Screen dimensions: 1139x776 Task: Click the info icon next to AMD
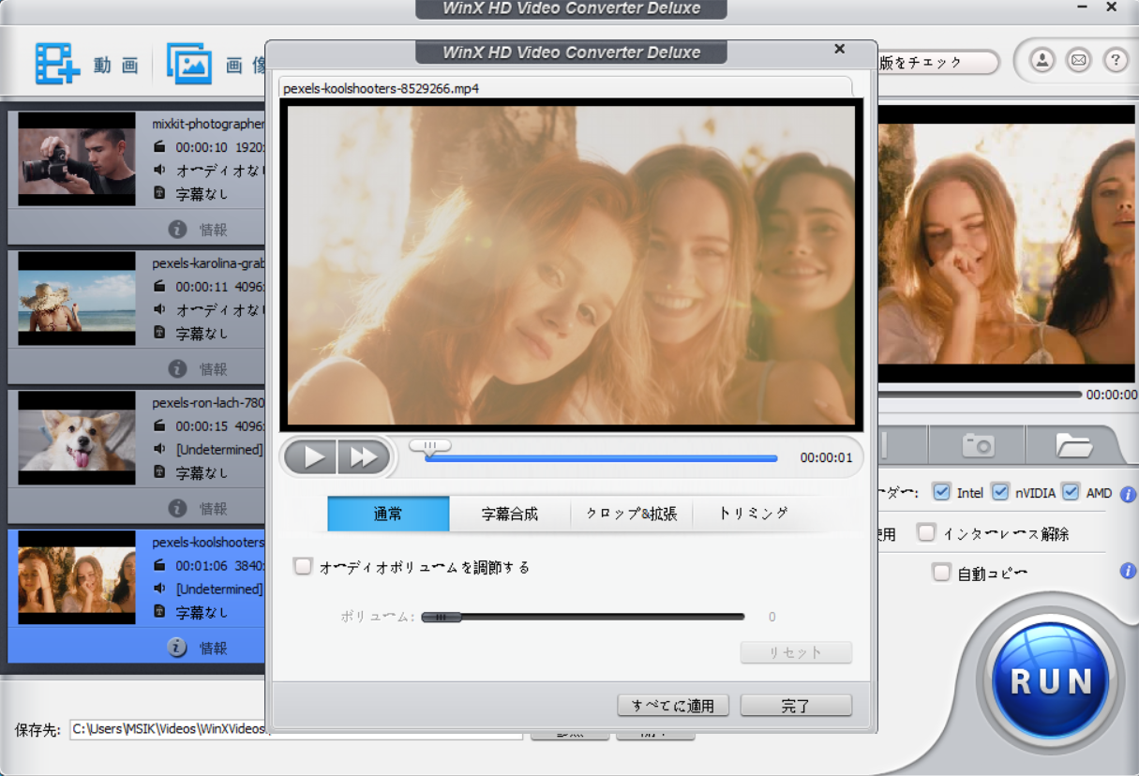coord(1128,494)
